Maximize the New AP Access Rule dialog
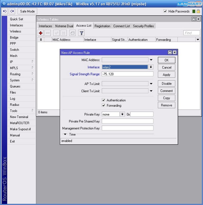This screenshot has height=205, width=203. tap(170, 52)
